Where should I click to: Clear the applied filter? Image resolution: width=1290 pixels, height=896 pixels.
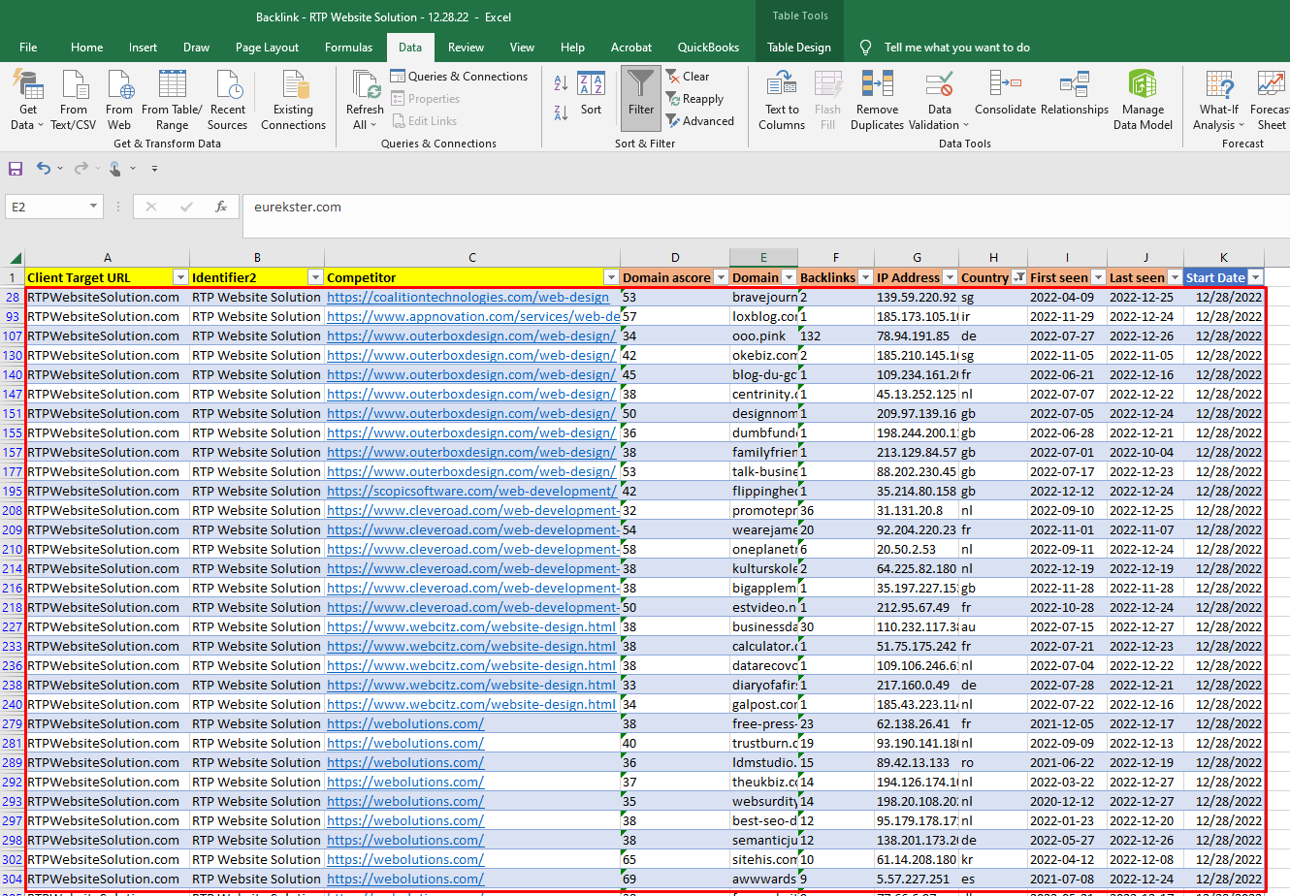(688, 77)
